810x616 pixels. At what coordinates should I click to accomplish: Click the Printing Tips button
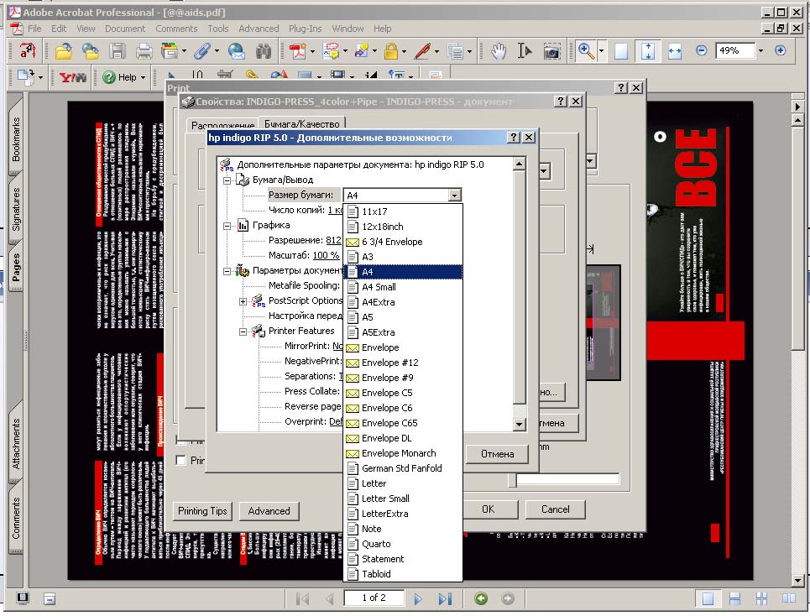tap(202, 510)
